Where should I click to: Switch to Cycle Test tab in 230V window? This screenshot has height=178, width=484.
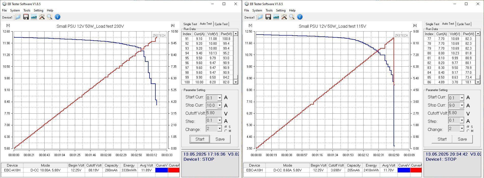tap(221, 24)
